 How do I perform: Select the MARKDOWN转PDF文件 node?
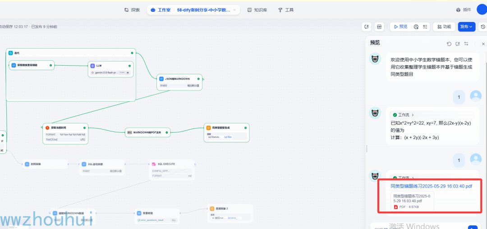(x=147, y=132)
